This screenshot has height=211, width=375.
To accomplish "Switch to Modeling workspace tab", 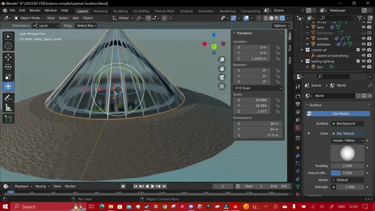I will (100, 11).
